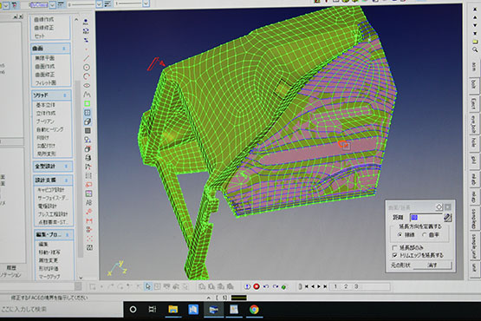Open the line width dropdown in the top toolbar
The width and height of the screenshot is (481, 321).
coord(146,3)
